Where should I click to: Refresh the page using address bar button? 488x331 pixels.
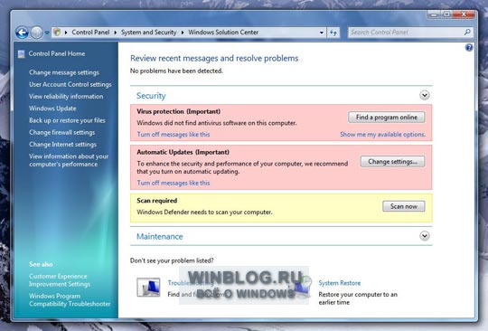pos(333,33)
